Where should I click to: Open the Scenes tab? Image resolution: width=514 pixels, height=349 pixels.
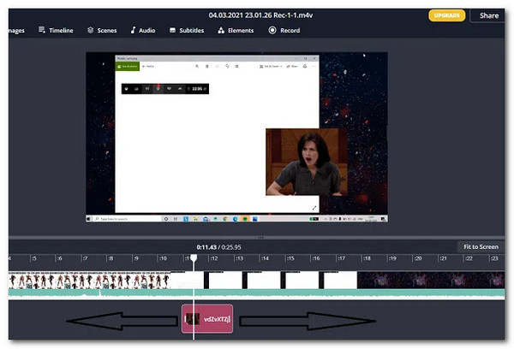[102, 30]
